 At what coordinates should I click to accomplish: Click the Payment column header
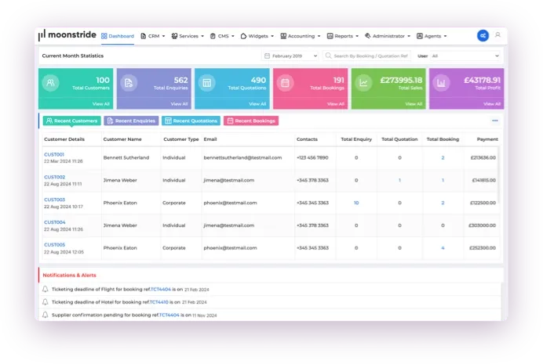[x=487, y=139]
